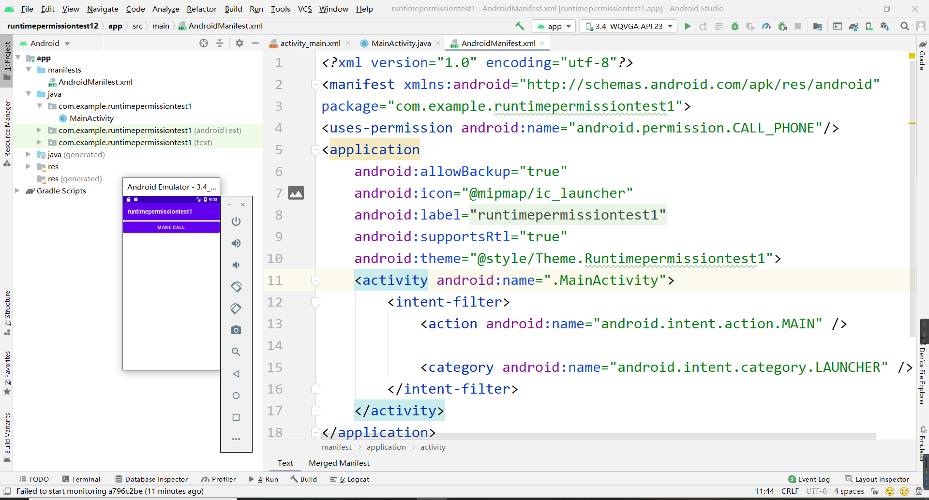Screen dimensions: 929x500
Task: Expand Gradle Scripts node
Action: coord(18,191)
